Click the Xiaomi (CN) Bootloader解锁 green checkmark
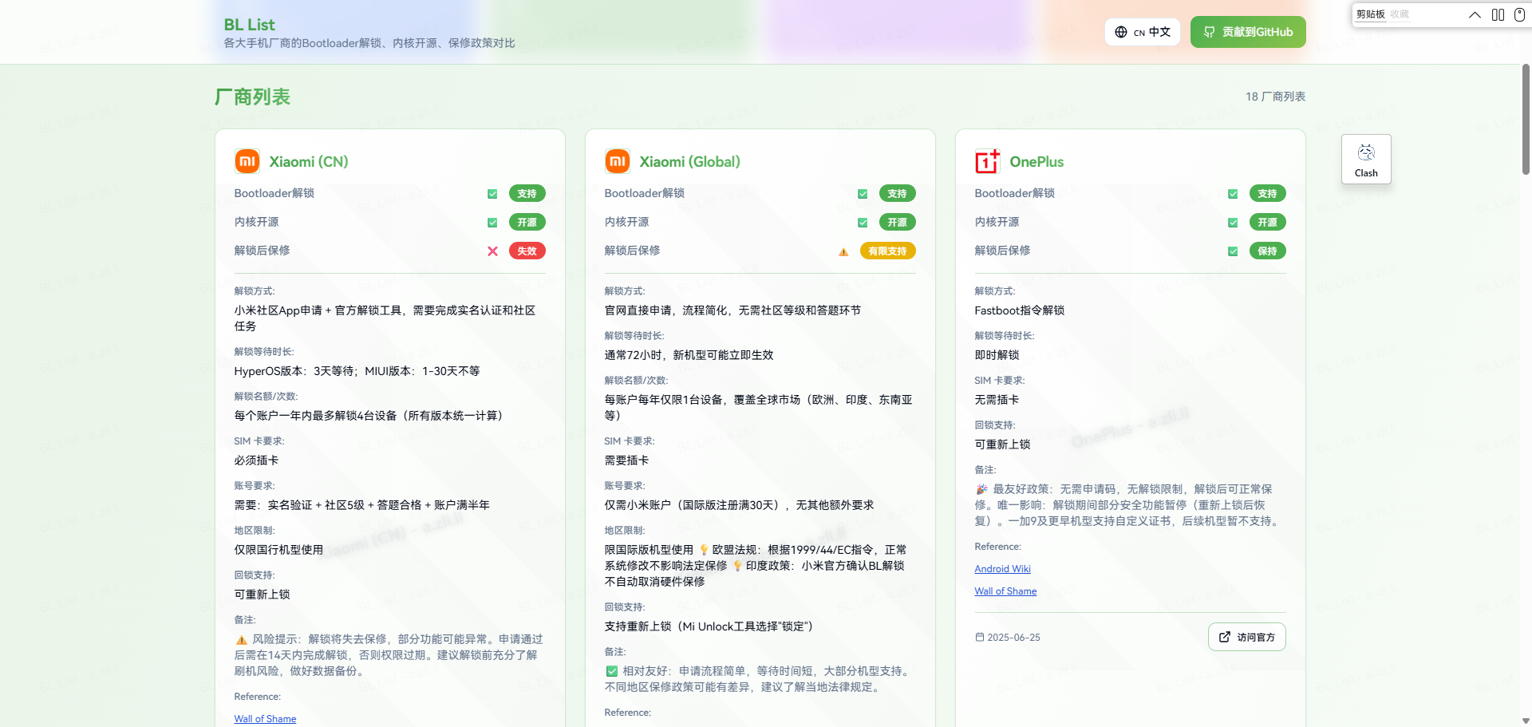This screenshot has height=727, width=1532. [492, 194]
